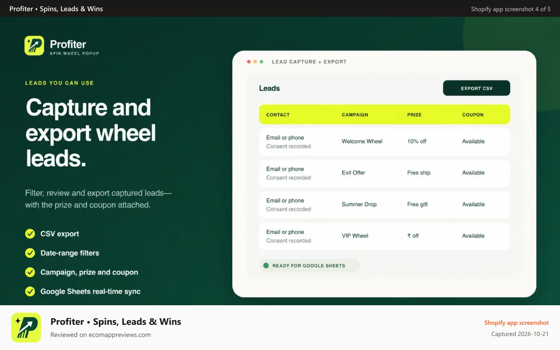
Task: Click the checkmark icon beside Date-range filters
Action: tap(30, 253)
